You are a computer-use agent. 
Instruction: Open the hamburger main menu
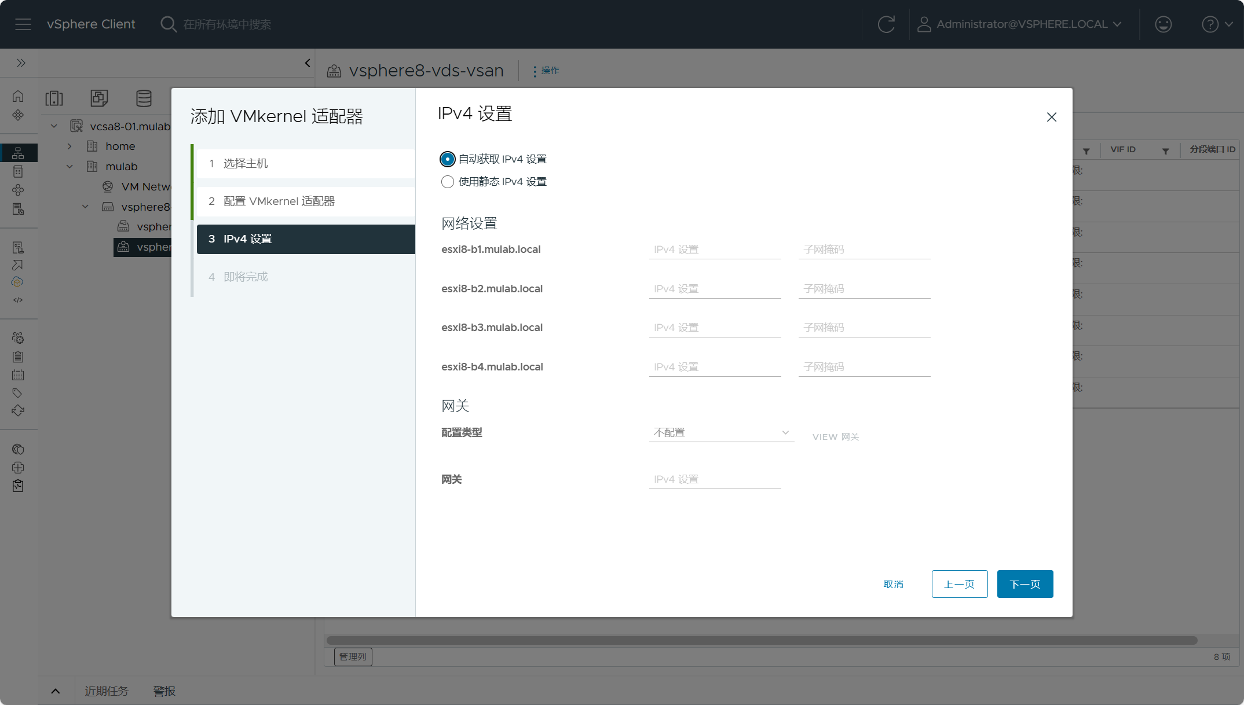coord(23,24)
